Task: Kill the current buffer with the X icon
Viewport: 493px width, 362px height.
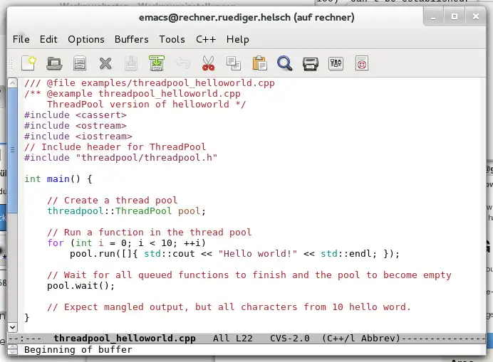Action: (x=105, y=63)
